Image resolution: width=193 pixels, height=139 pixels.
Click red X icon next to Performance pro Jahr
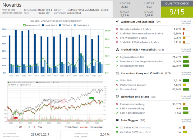[x=117, y=85]
